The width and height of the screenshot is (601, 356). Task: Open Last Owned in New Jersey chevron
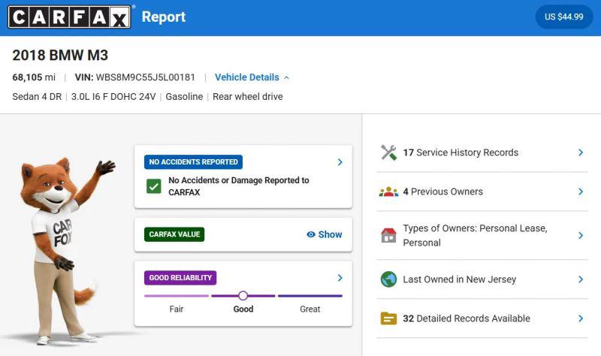(x=581, y=279)
